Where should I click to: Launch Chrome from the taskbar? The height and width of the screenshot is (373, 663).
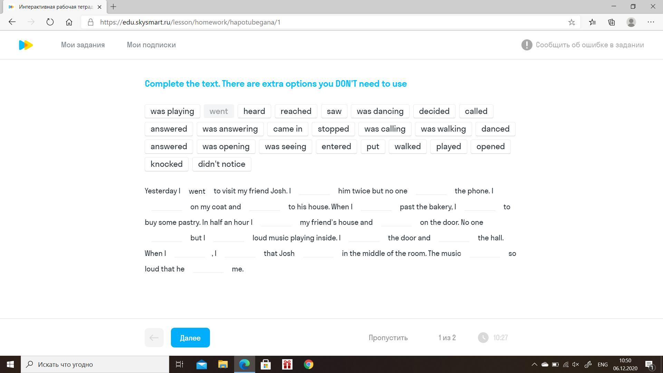[308, 364]
